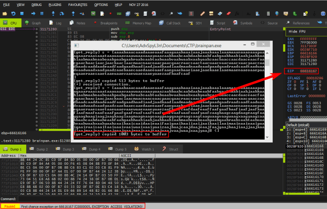Switch to the Log tab
Viewport: 327px width, 209px height.
[x=55, y=23]
